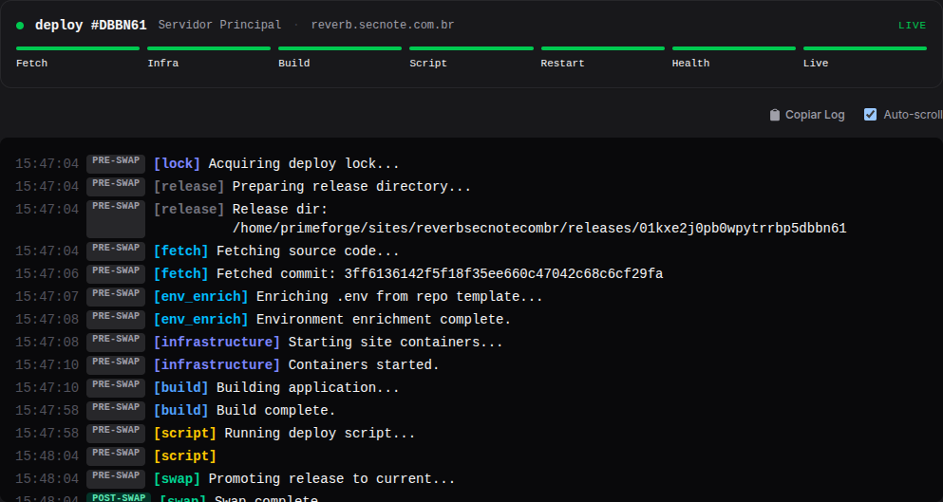Click the Servidor Principal label
The height and width of the screenshot is (502, 943).
coord(219,25)
